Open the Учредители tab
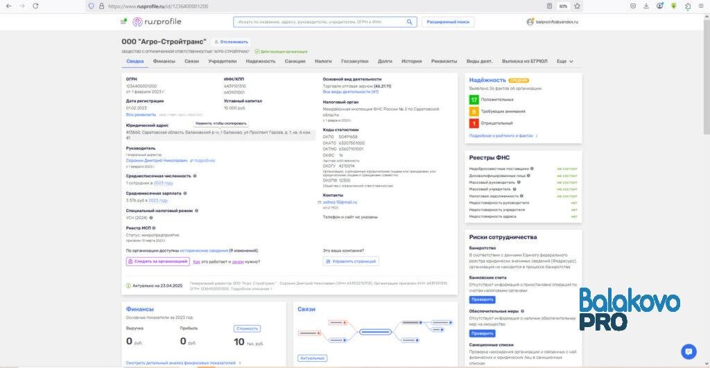This screenshot has width=710, height=368. [223, 61]
